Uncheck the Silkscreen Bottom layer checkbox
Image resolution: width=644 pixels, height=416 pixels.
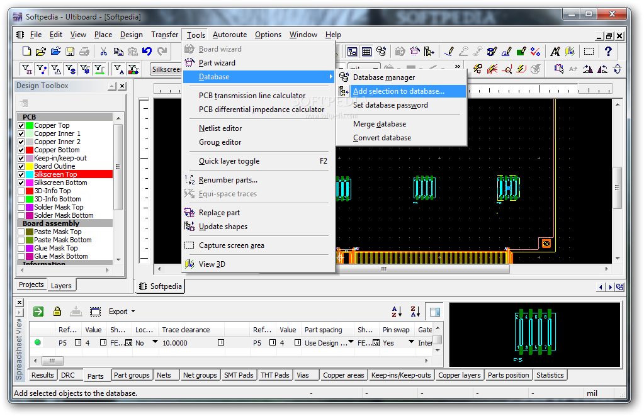(21, 183)
